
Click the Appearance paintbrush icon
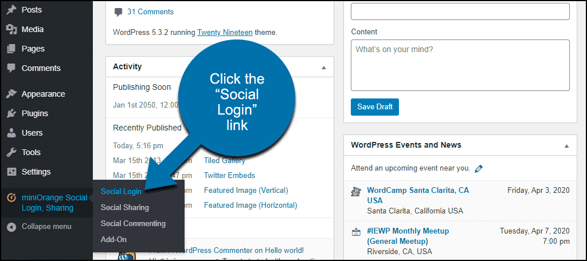pos(11,94)
